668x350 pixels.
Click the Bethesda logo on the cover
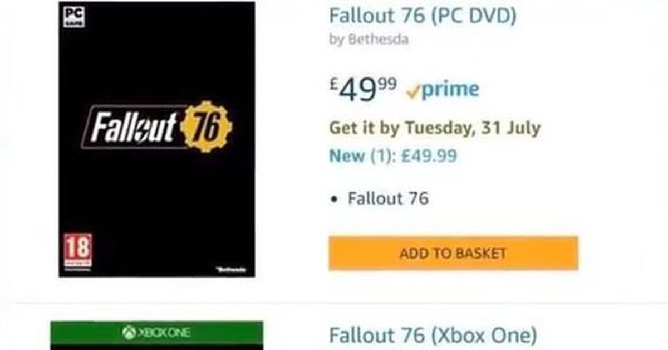[x=232, y=270]
